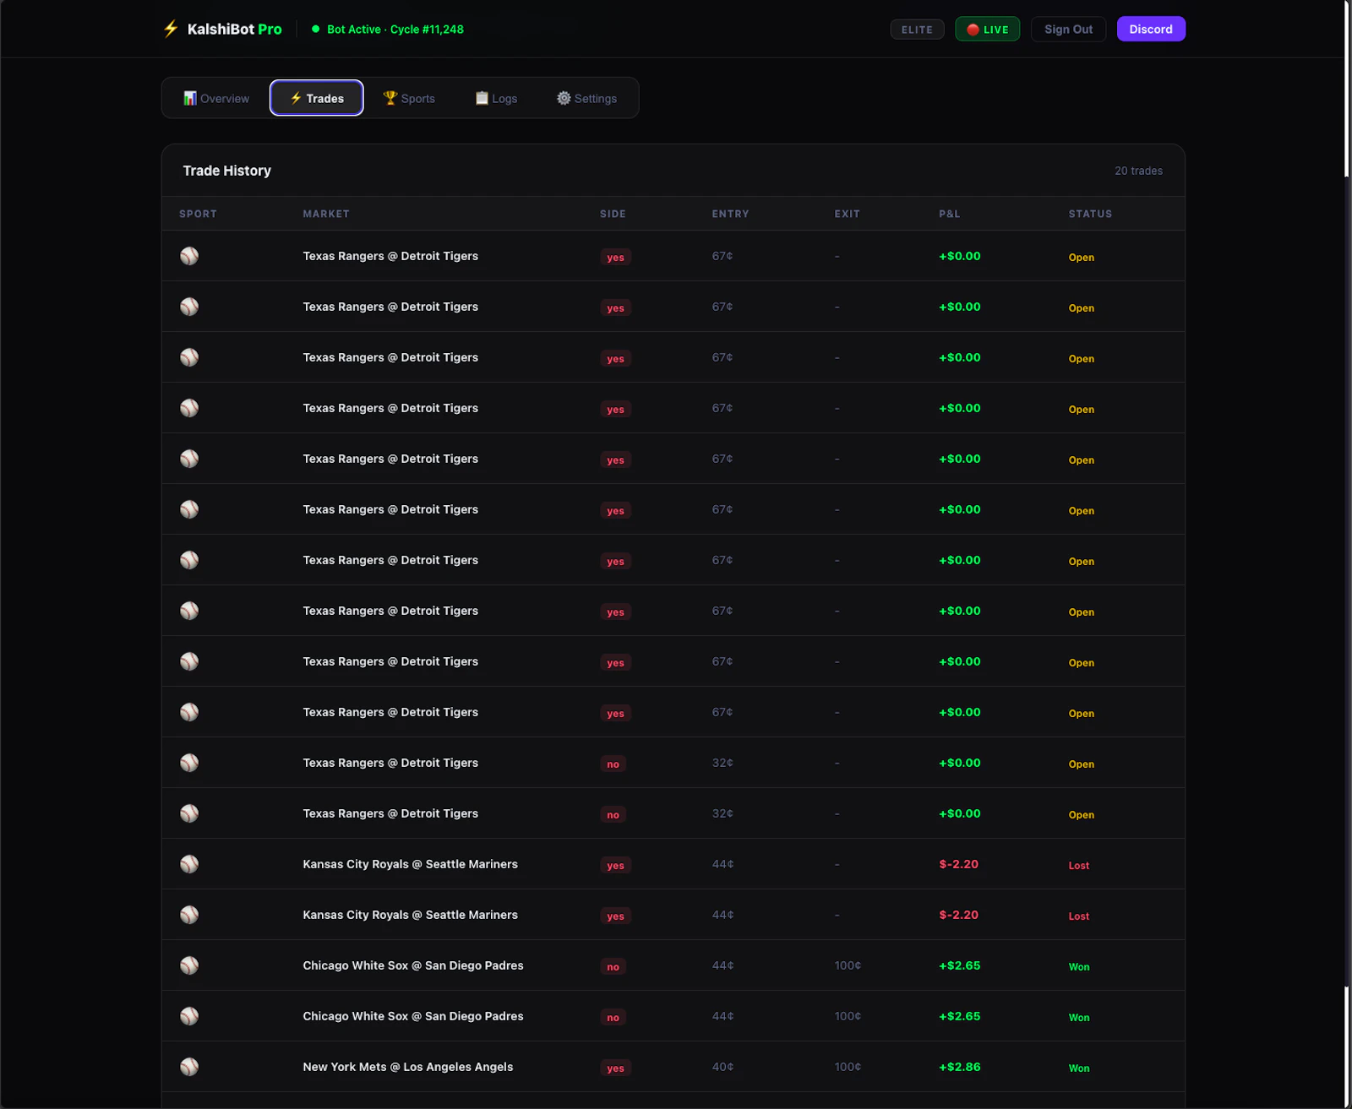Open the Discord link button
The image size is (1352, 1109).
coord(1151,30)
